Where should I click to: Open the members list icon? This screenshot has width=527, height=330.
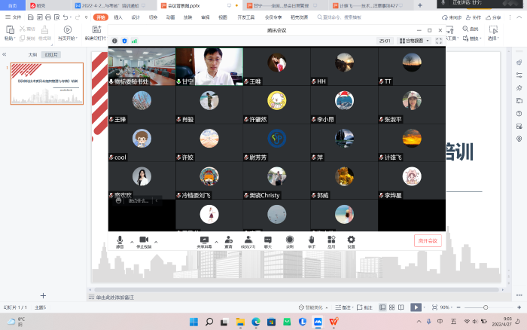248,240
